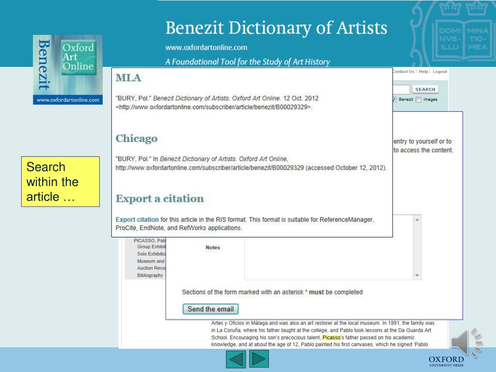Select the Group Exhibitions section item

[151, 247]
